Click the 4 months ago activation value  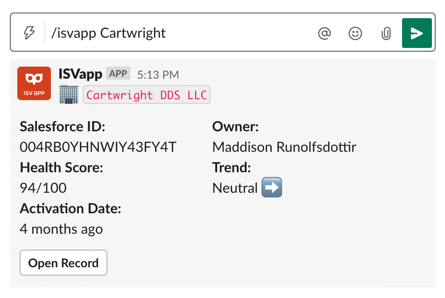click(61, 229)
